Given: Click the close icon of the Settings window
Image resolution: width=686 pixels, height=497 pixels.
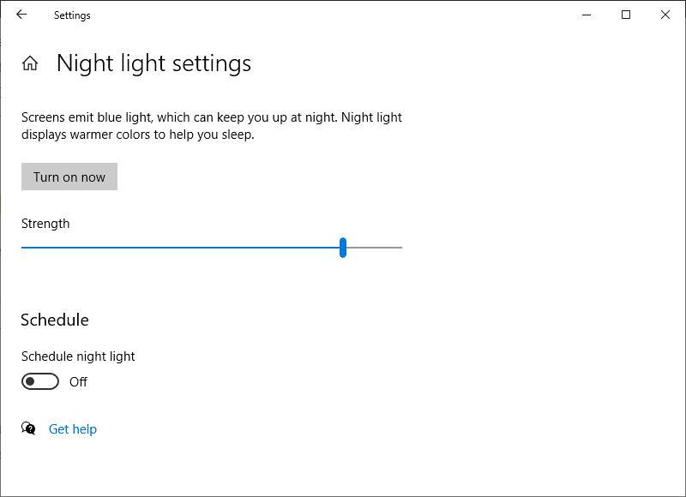Looking at the screenshot, I should (666, 15).
